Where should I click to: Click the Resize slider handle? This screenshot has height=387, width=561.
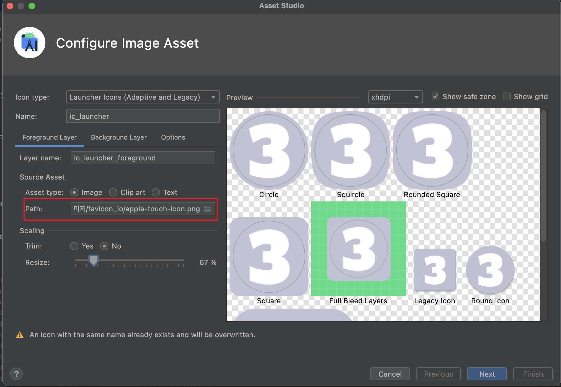point(94,260)
